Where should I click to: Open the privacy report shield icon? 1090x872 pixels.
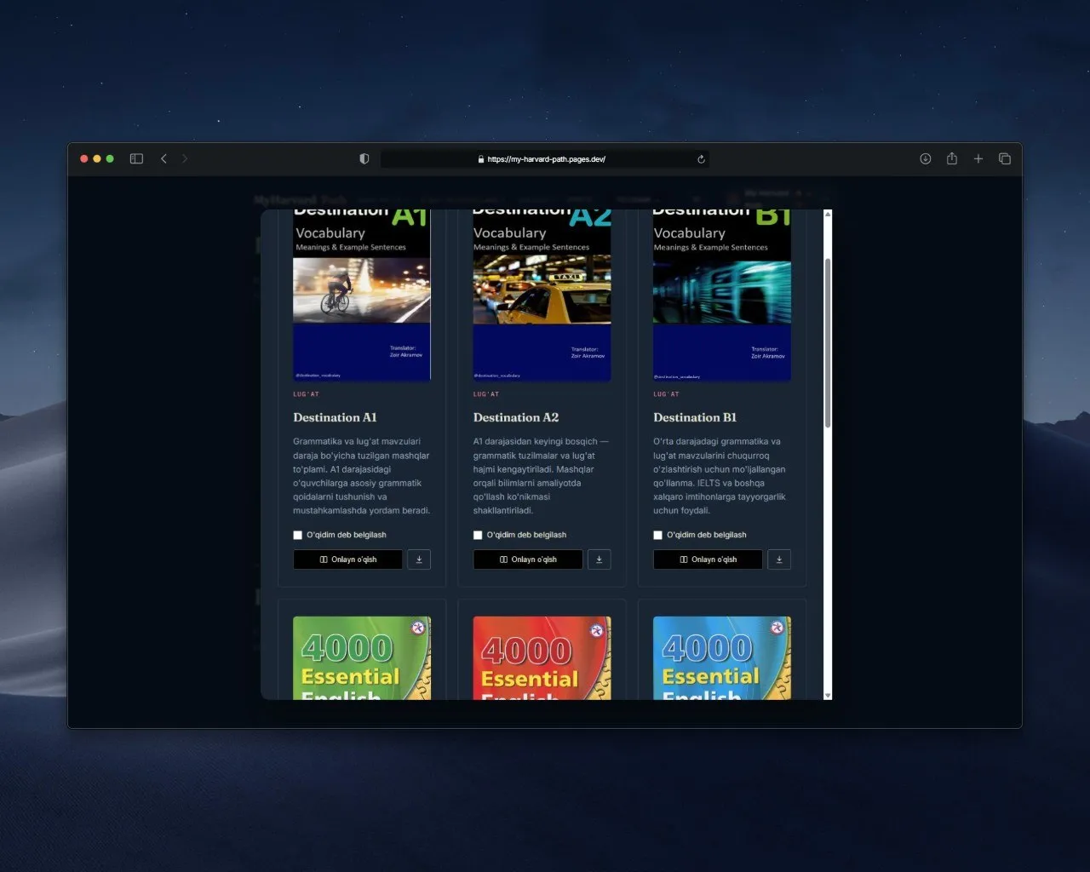(x=364, y=159)
